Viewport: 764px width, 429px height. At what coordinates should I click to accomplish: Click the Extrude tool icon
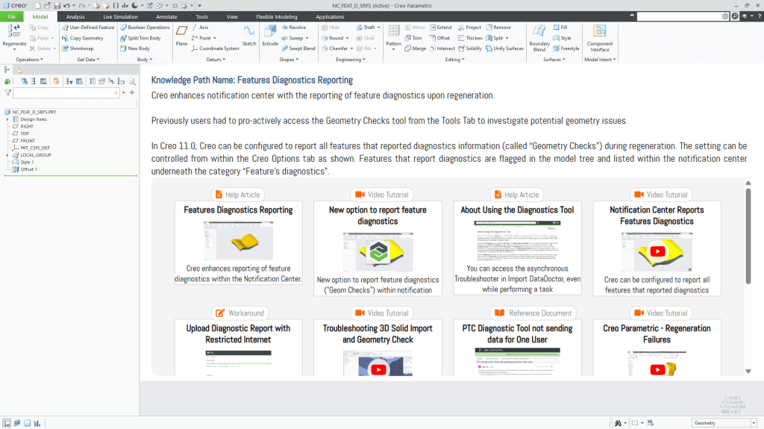pyautogui.click(x=269, y=34)
